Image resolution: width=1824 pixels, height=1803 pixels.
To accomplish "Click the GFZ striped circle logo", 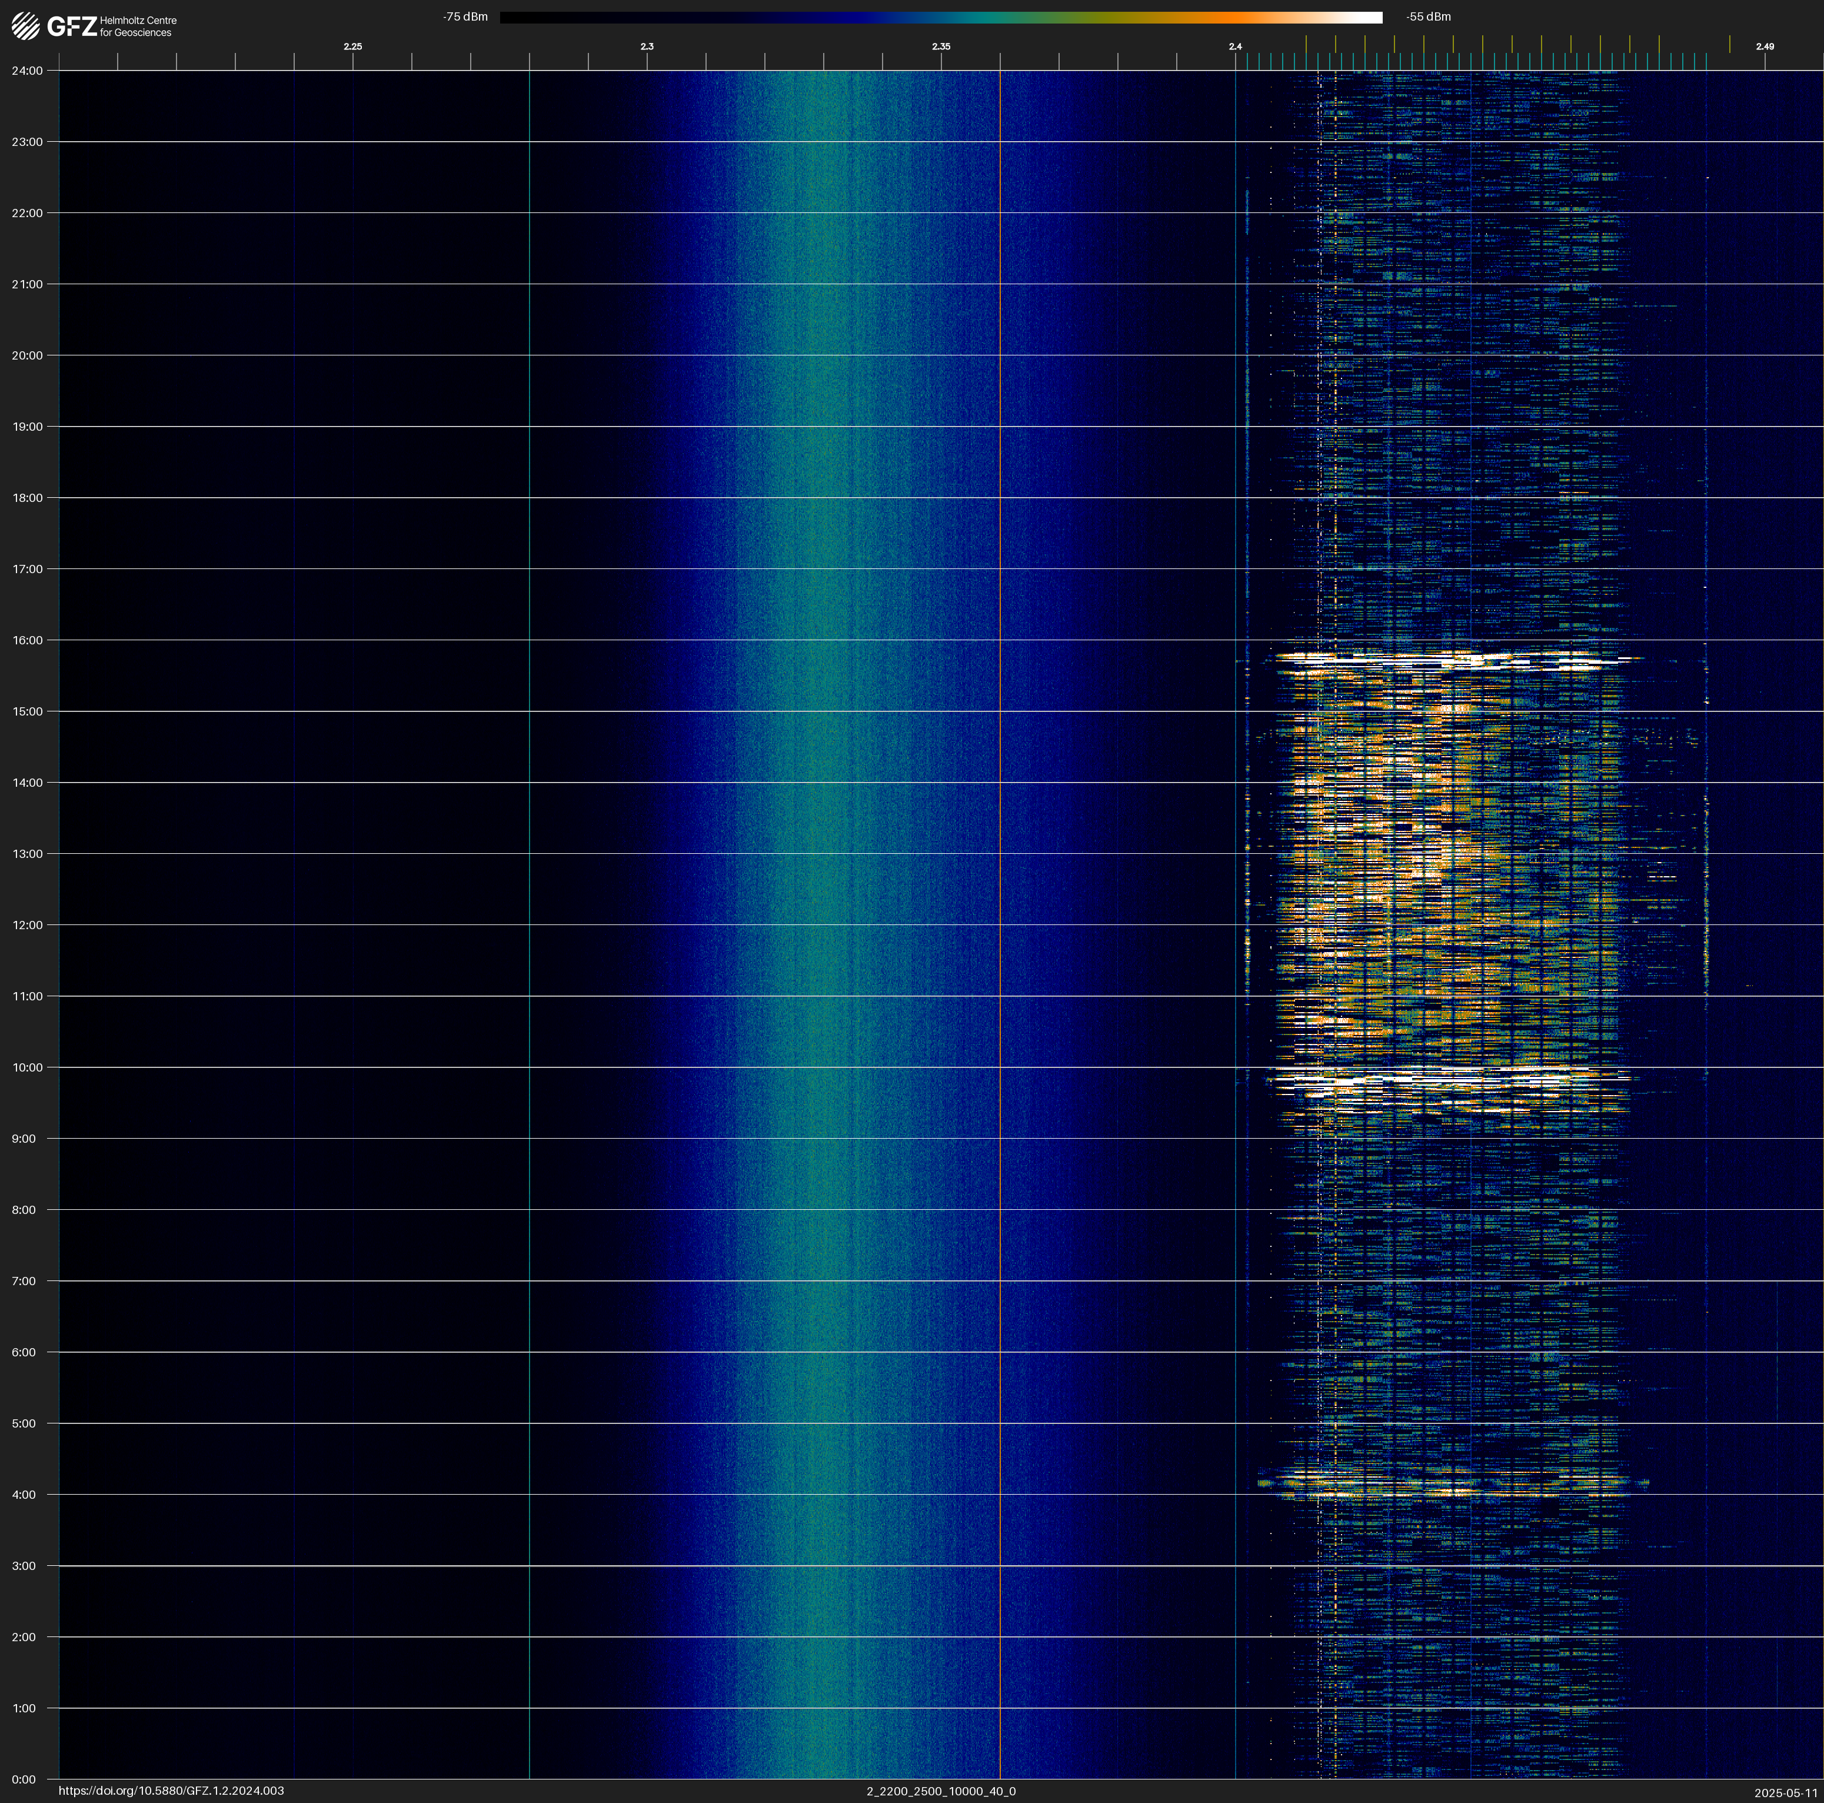I will [x=25, y=26].
